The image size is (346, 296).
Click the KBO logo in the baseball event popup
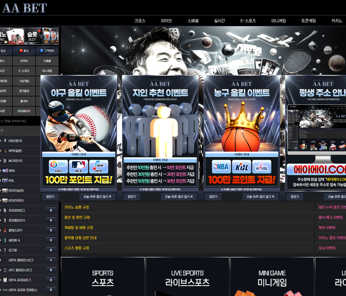[58, 166]
